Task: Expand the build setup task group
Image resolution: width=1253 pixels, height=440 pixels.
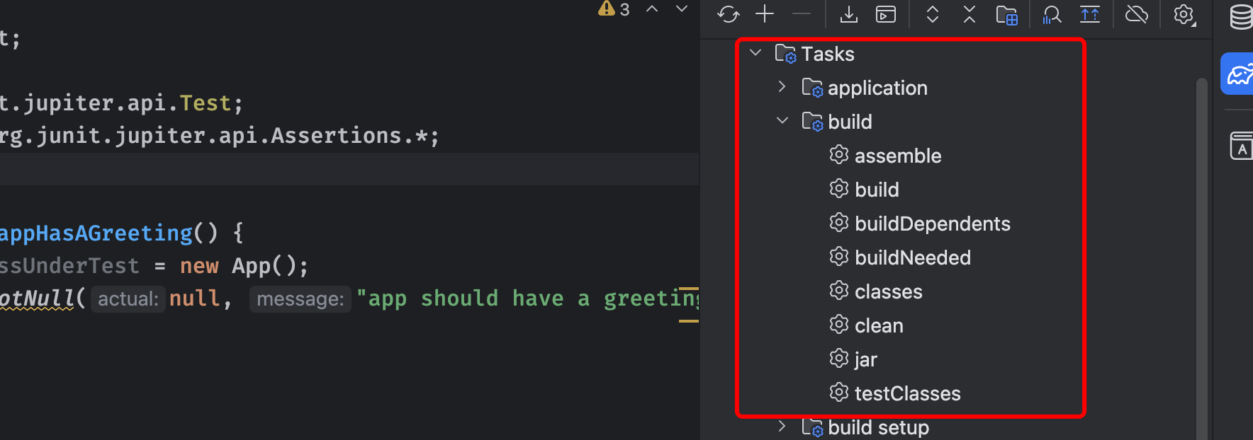Action: [x=782, y=427]
